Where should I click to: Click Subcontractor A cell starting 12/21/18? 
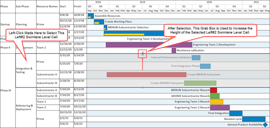coord(48,74)
